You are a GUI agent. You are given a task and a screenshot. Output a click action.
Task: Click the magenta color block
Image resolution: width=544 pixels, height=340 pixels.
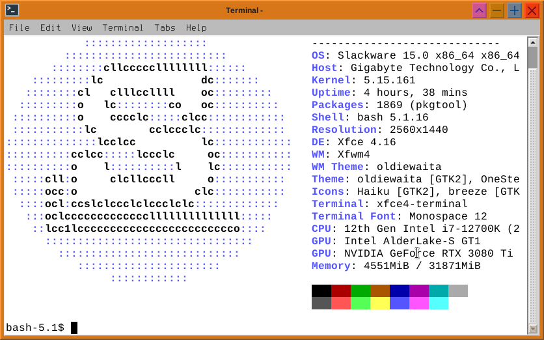pos(419,303)
